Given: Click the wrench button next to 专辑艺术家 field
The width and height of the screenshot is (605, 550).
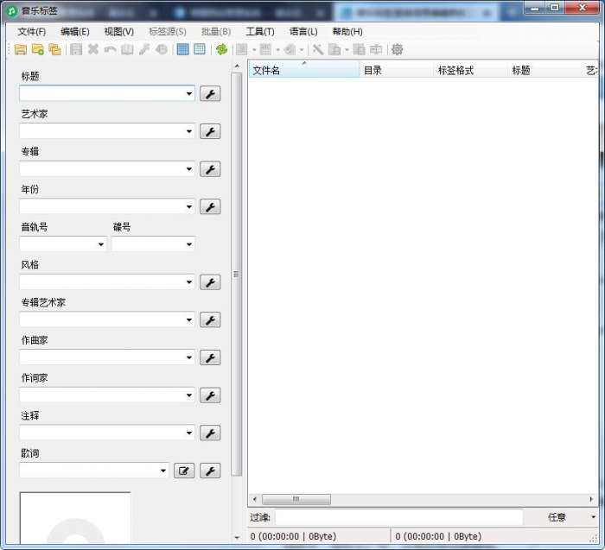Looking at the screenshot, I should coord(210,320).
